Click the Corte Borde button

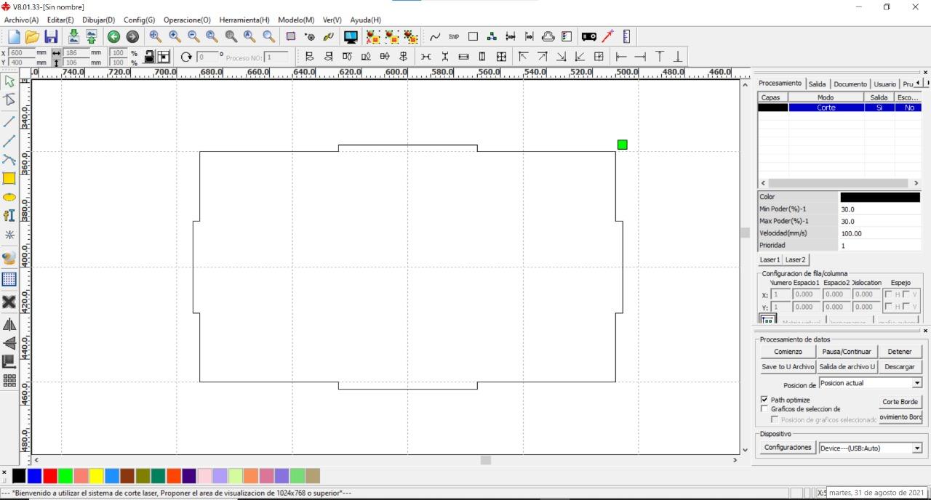(900, 402)
